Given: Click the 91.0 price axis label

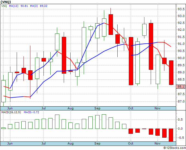Looking at the screenshot, I should click(181, 44).
